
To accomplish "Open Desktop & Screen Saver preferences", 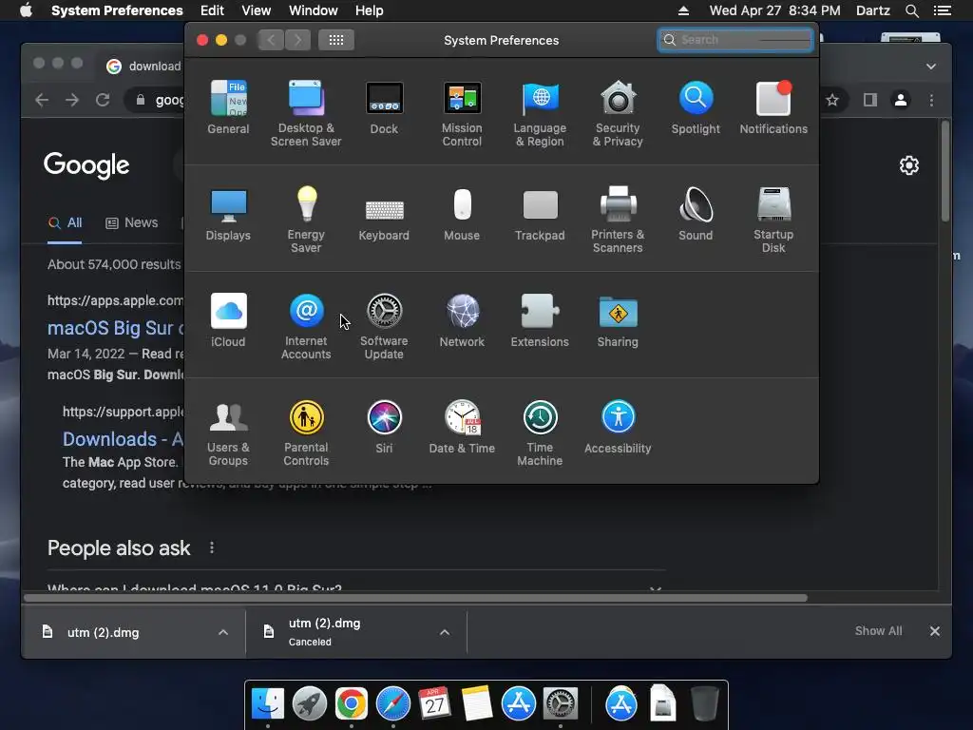I will (x=306, y=114).
